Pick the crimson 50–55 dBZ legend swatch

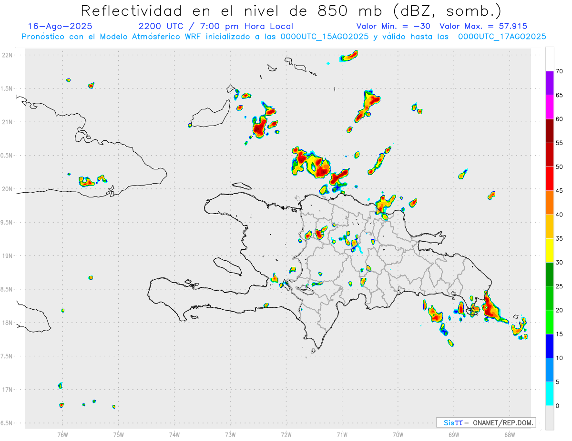click(550, 155)
